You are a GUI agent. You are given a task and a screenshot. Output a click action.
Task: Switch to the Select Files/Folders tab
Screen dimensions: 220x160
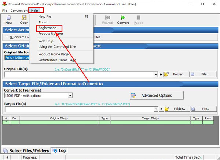pyautogui.click(x=26, y=151)
